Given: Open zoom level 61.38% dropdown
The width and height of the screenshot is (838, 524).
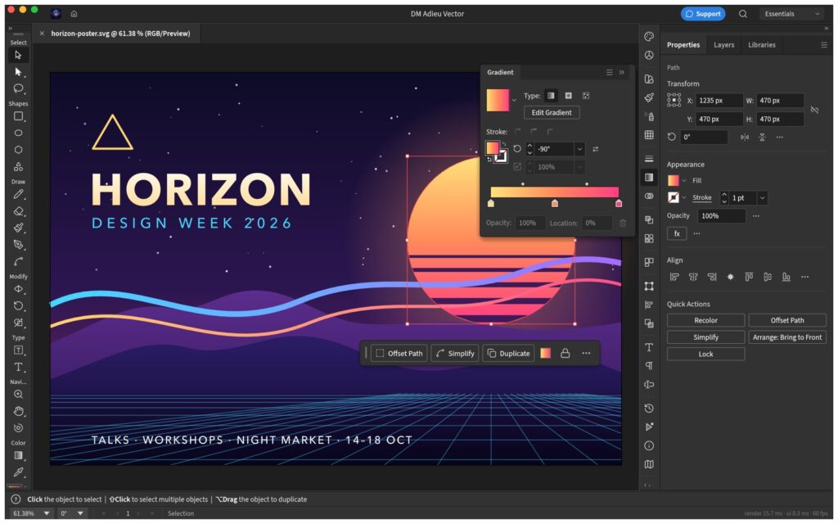Looking at the screenshot, I should click(47, 513).
